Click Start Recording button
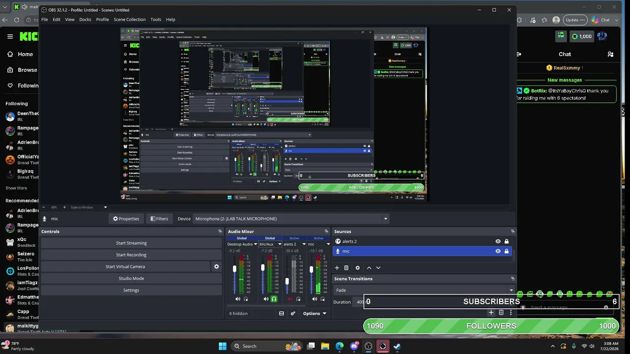 point(131,255)
